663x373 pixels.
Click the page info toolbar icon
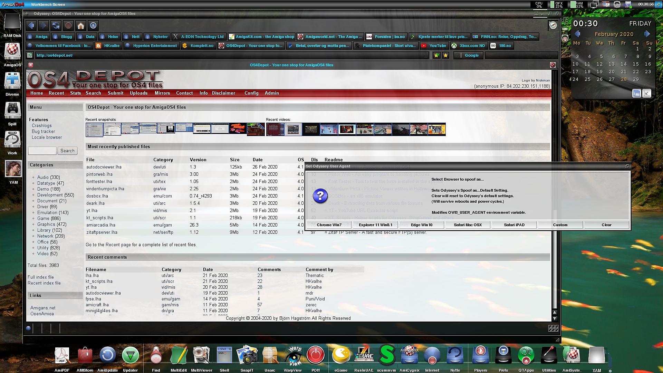click(93, 26)
